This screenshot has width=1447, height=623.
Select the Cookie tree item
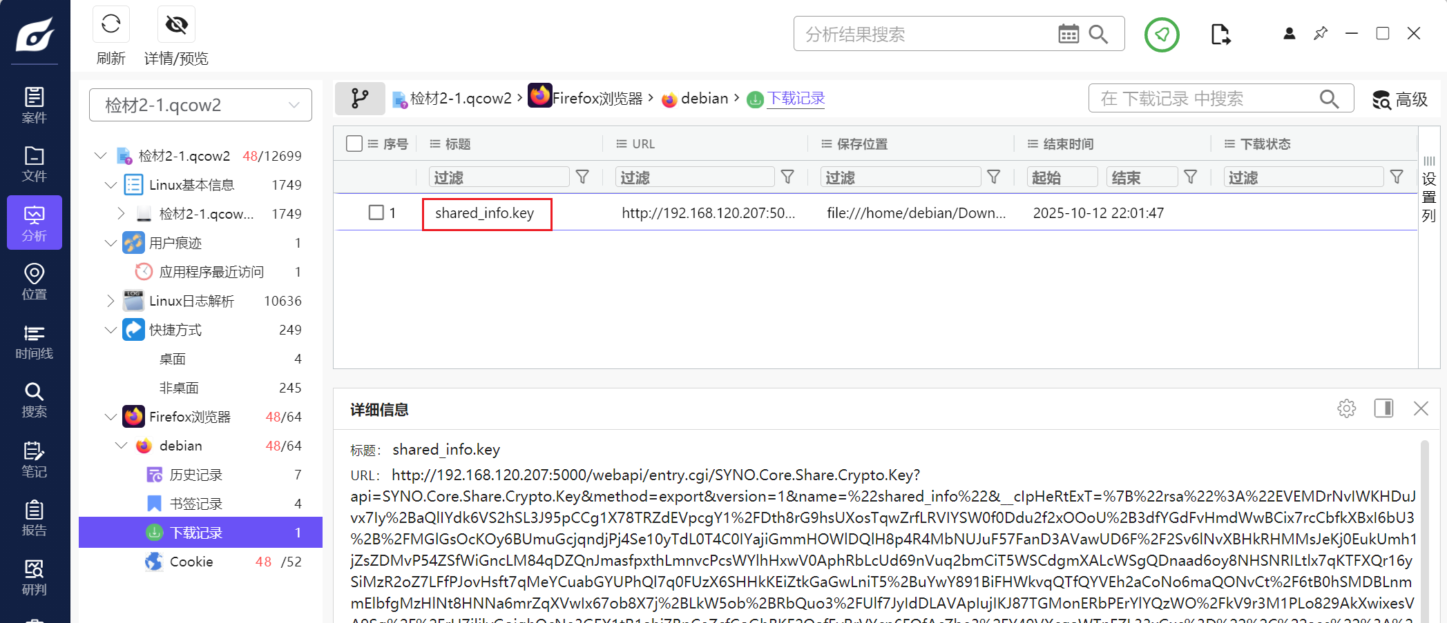point(191,562)
